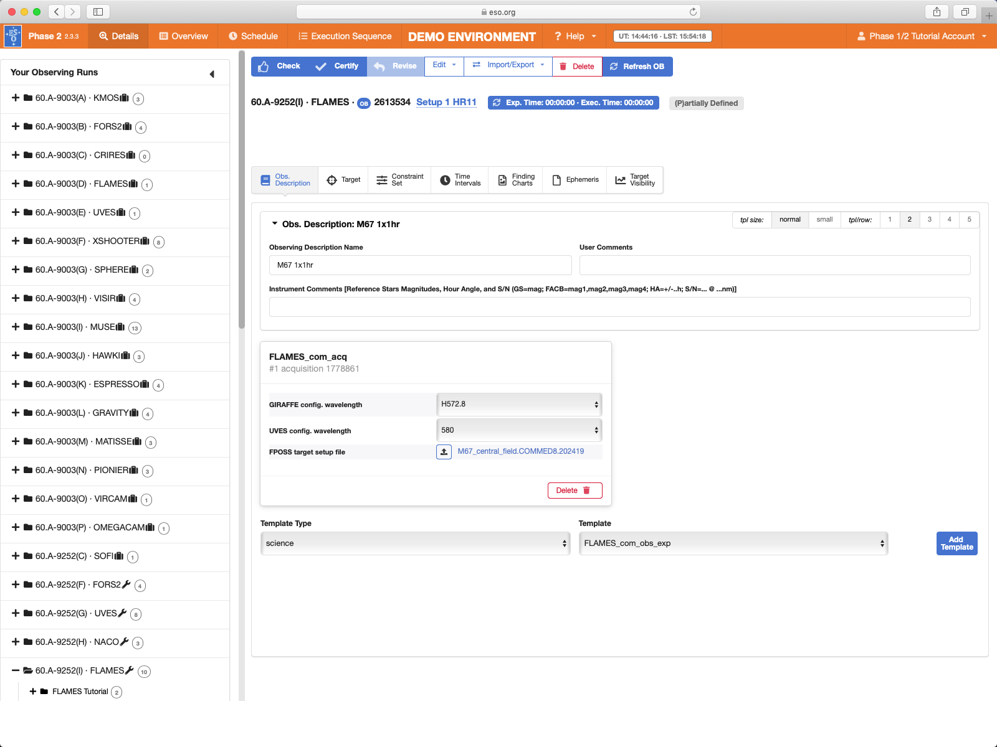Toggle the Safari sidebar icon
Image resolution: width=997 pixels, height=747 pixels.
[x=98, y=12]
